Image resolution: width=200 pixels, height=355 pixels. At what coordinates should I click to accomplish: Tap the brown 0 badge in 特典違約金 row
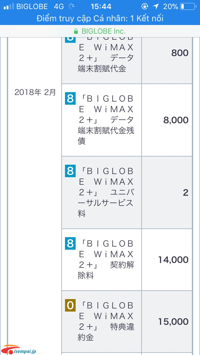pos(70,306)
